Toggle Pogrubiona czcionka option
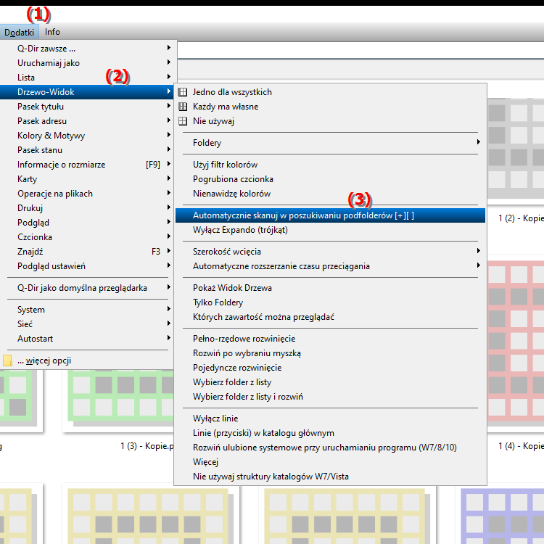Image resolution: width=544 pixels, height=544 pixels. pyautogui.click(x=330, y=179)
